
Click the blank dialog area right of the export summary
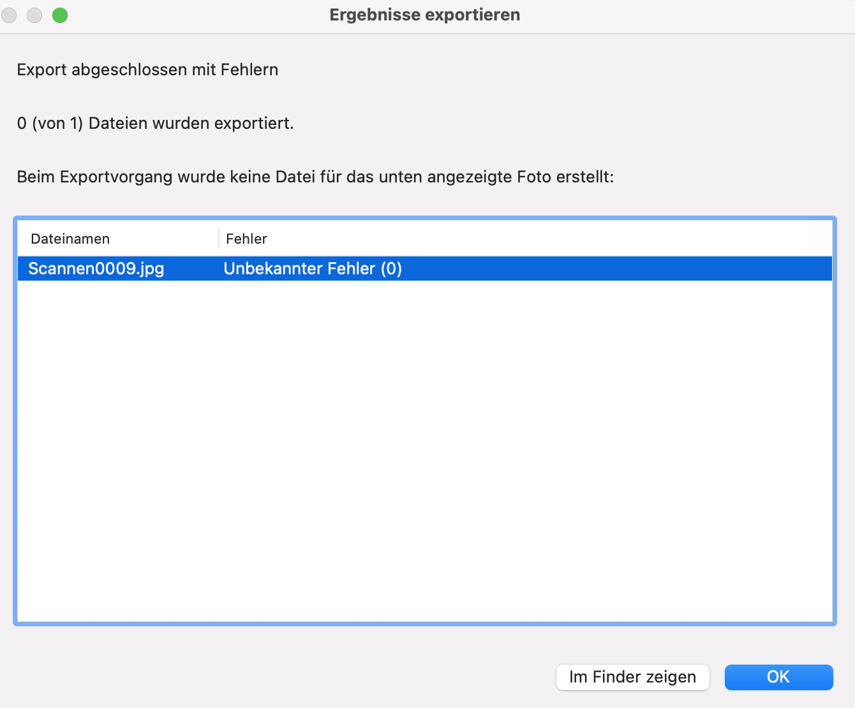574,123
